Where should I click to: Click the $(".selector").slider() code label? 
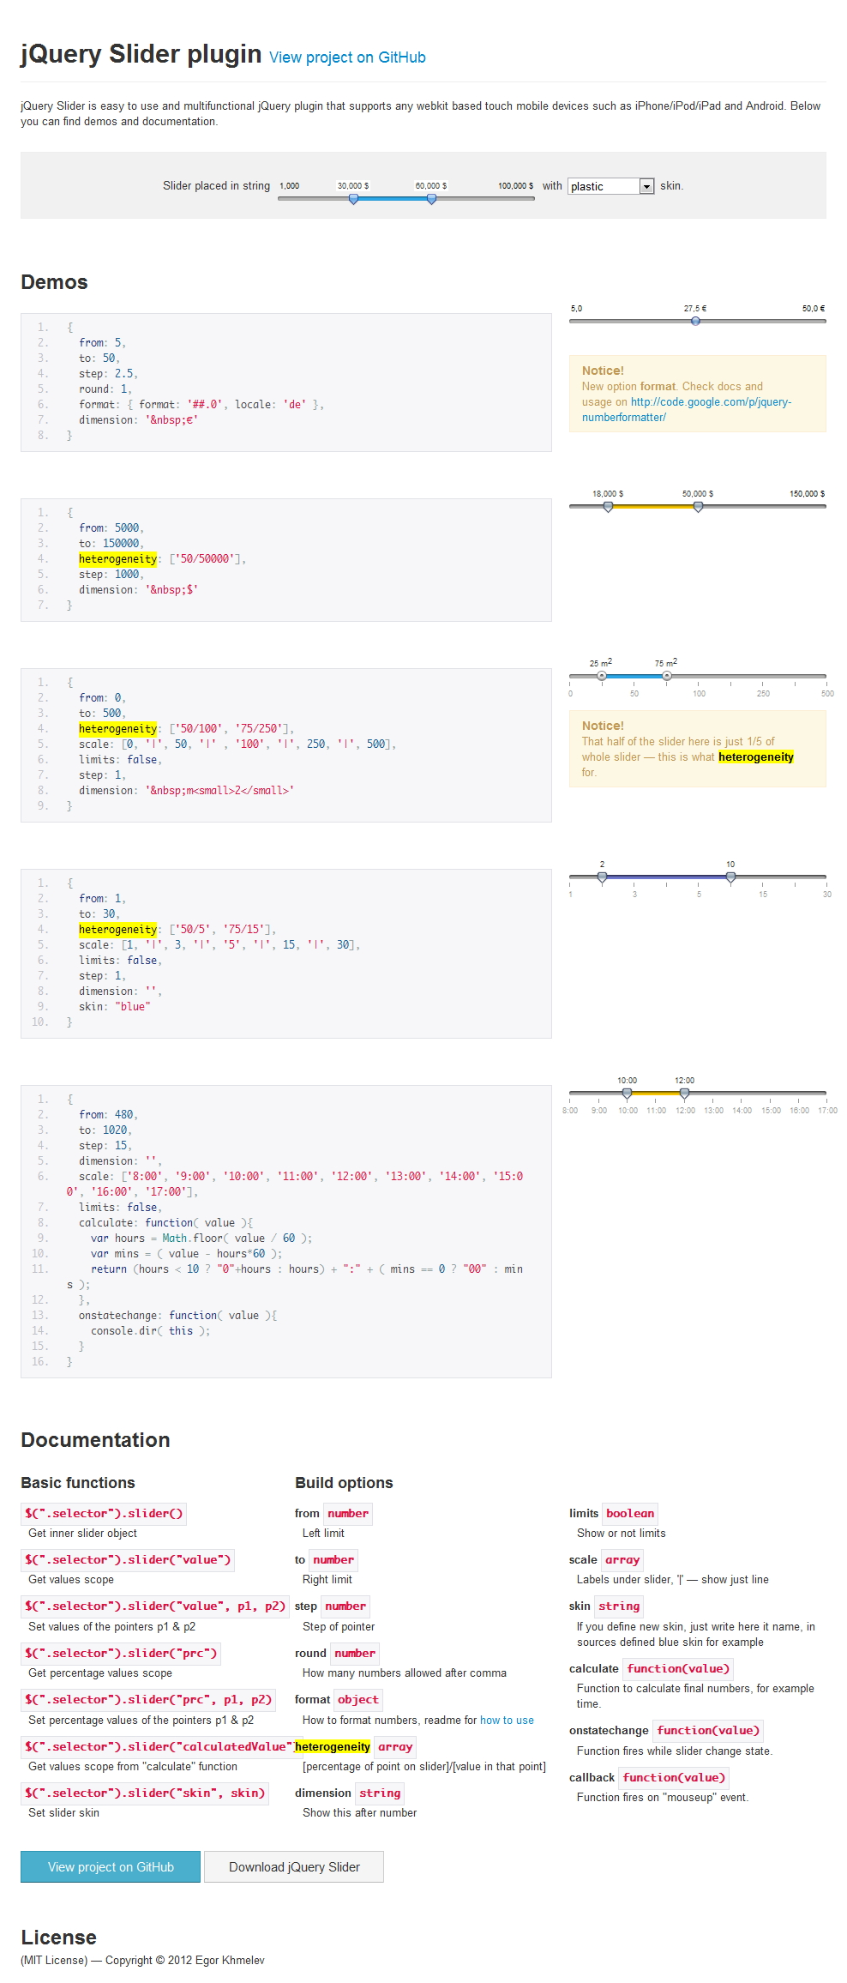click(104, 1514)
